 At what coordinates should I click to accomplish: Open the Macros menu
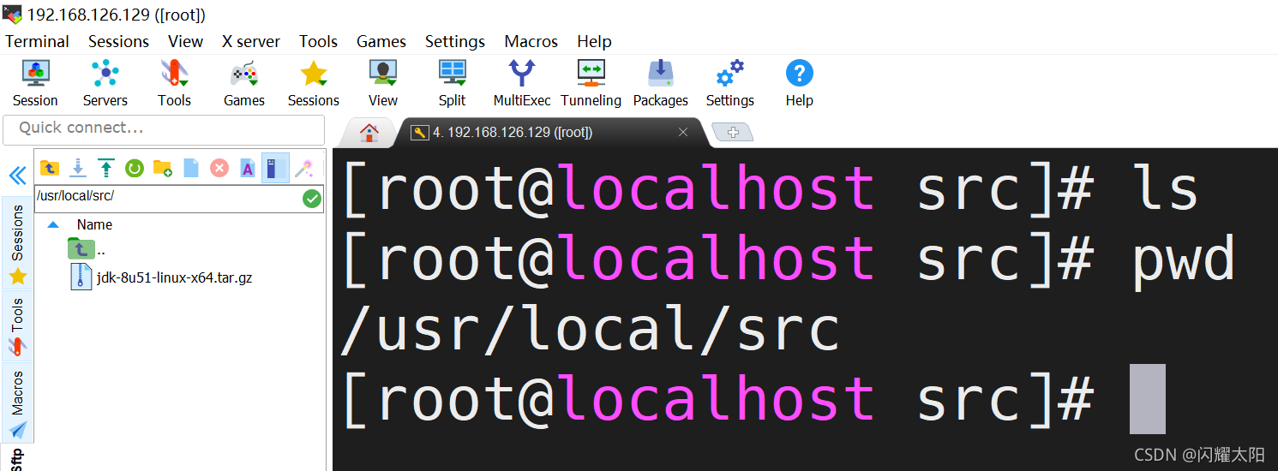[x=531, y=41]
